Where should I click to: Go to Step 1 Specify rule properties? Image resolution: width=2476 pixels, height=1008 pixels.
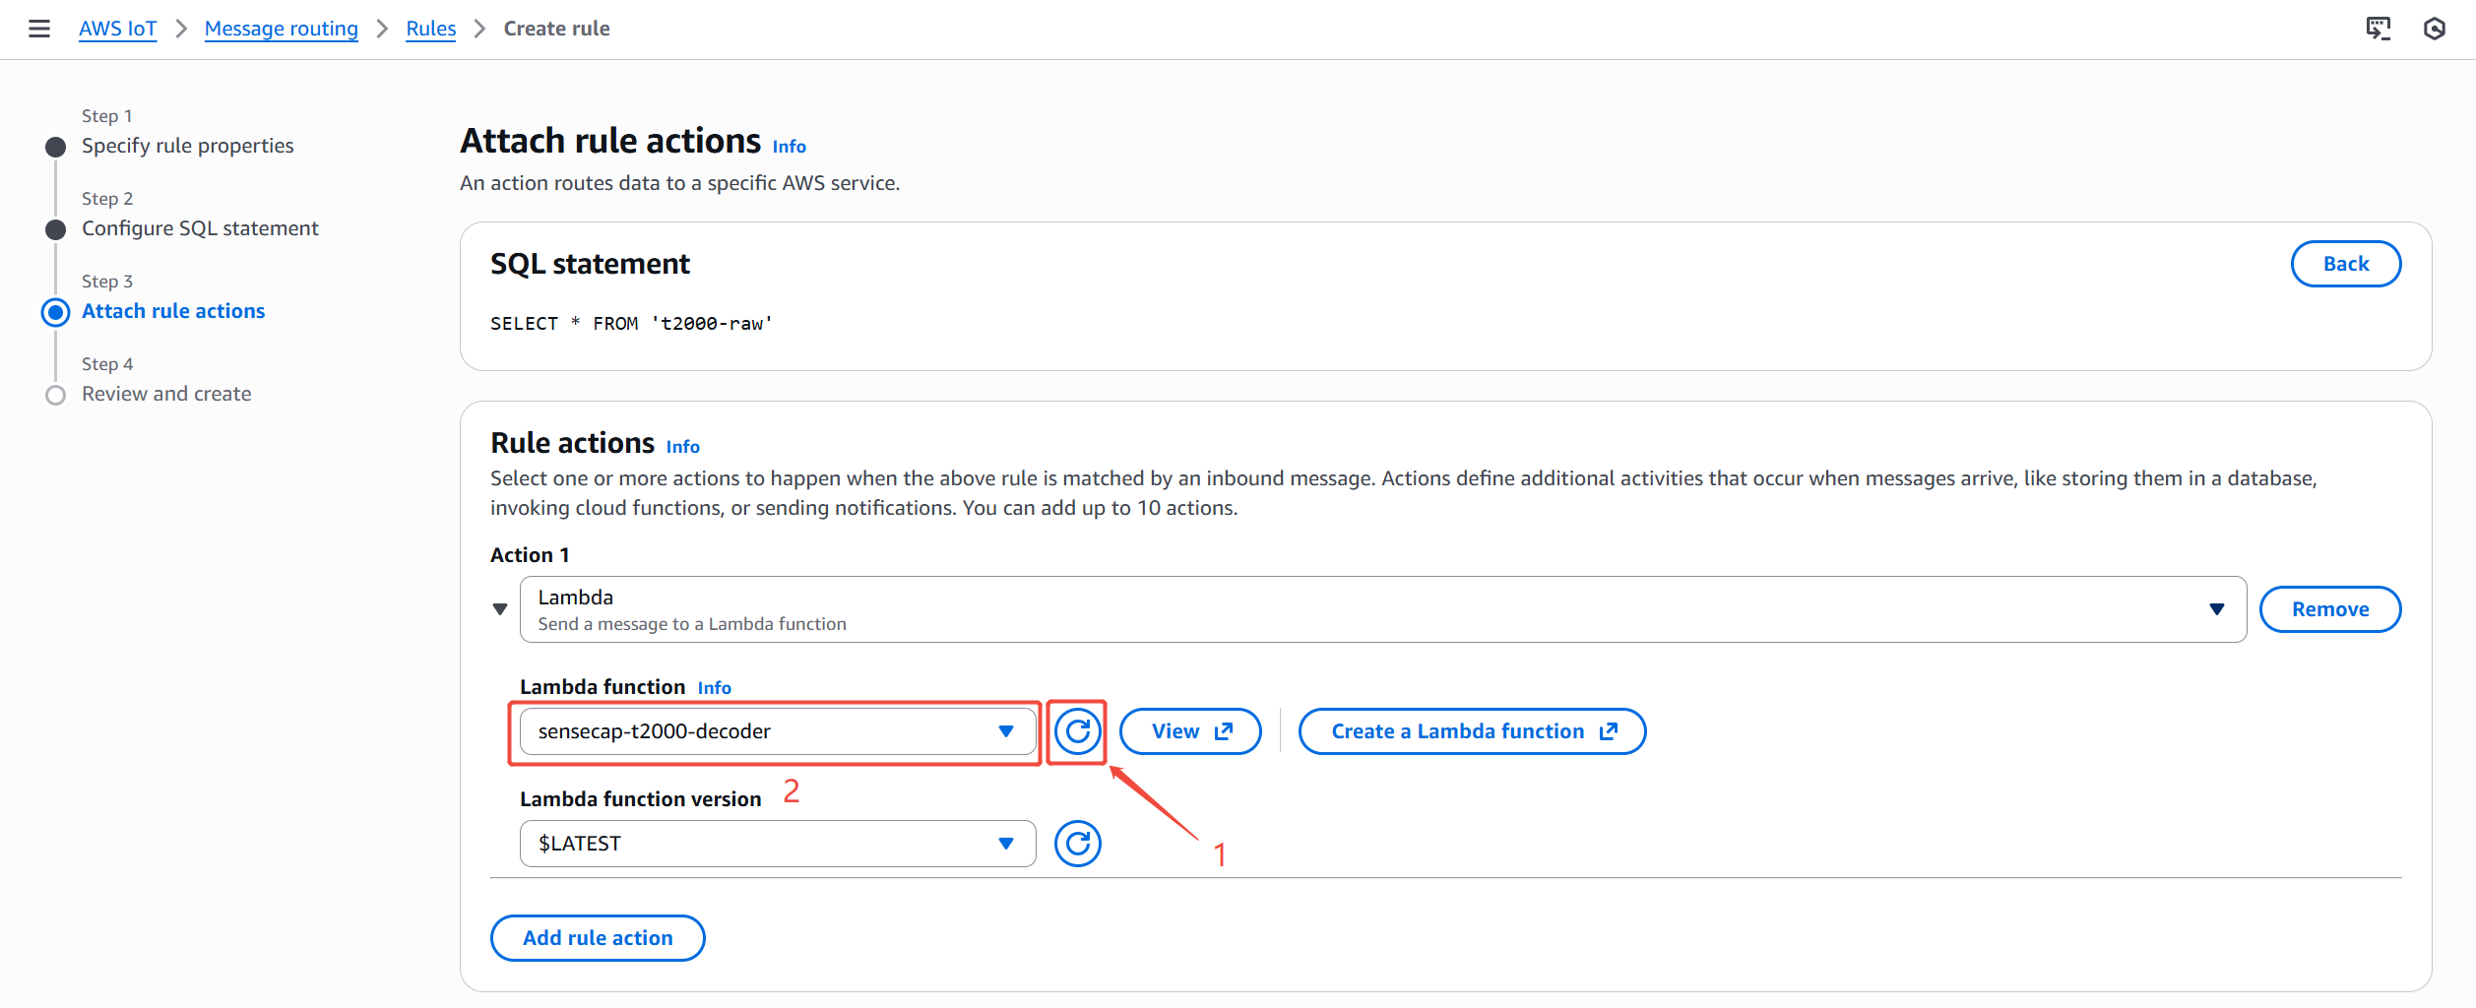187,146
